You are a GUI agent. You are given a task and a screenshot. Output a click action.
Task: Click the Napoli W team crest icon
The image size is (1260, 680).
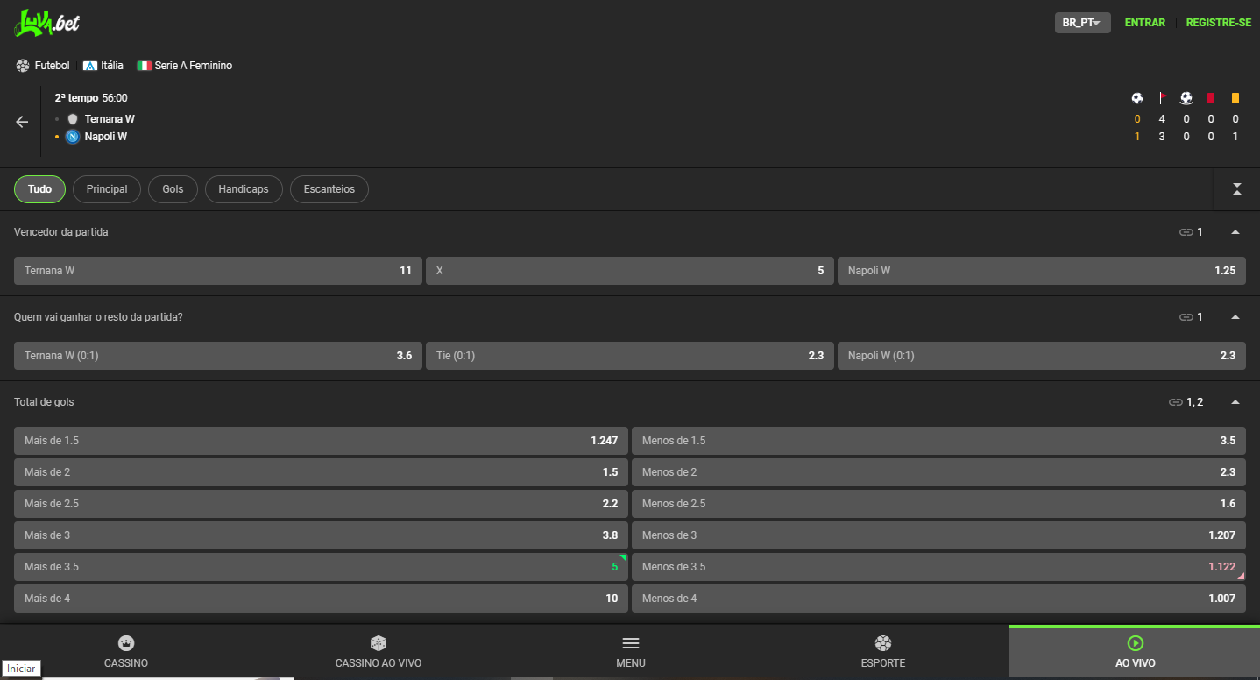coord(73,137)
